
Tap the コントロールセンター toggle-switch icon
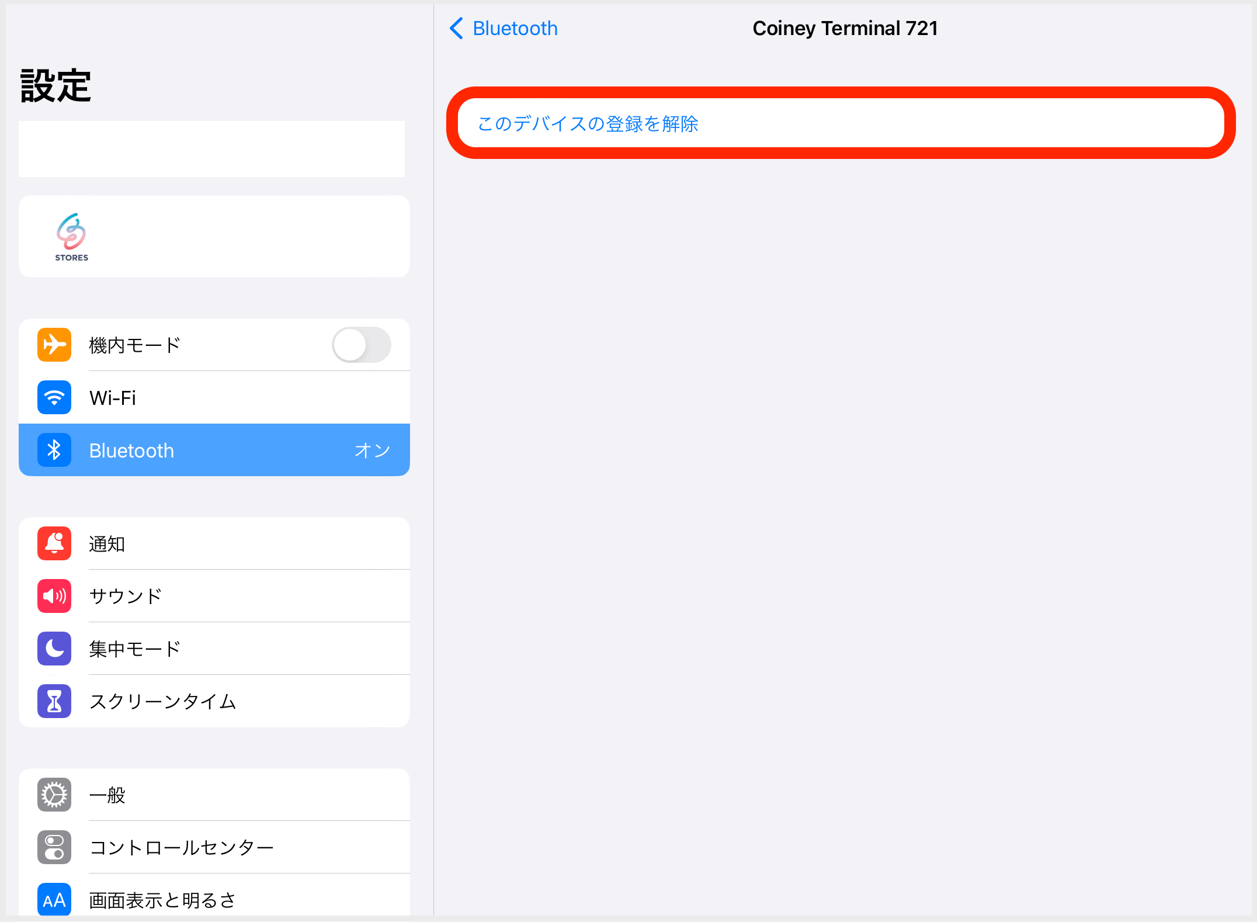coord(54,847)
